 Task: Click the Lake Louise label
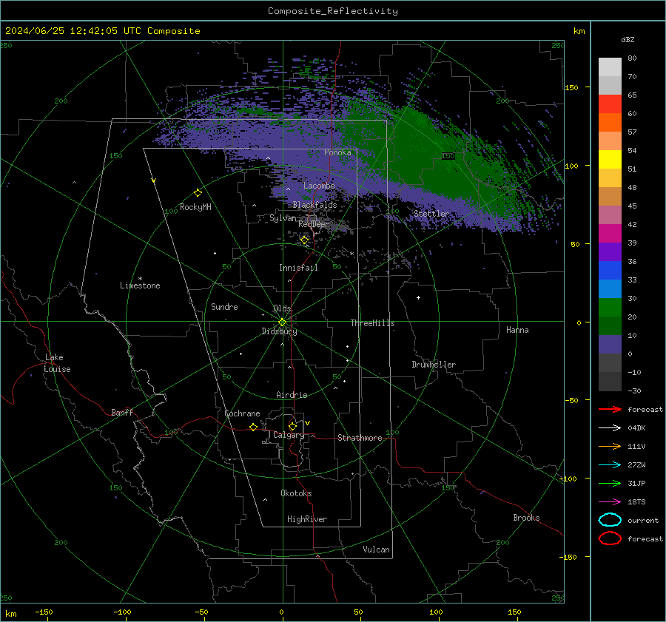point(57,363)
